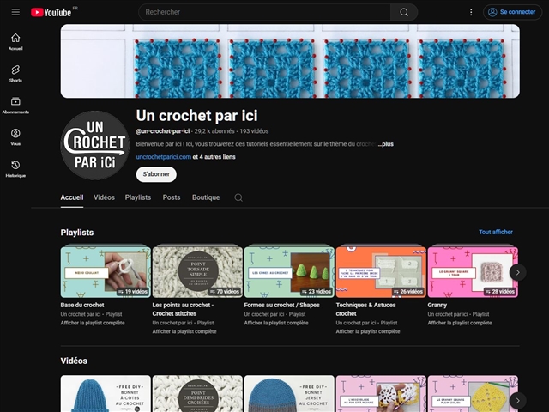This screenshot has width=549, height=412.
Task: Click the '23 vidéos' playlist badge
Action: coord(317,292)
